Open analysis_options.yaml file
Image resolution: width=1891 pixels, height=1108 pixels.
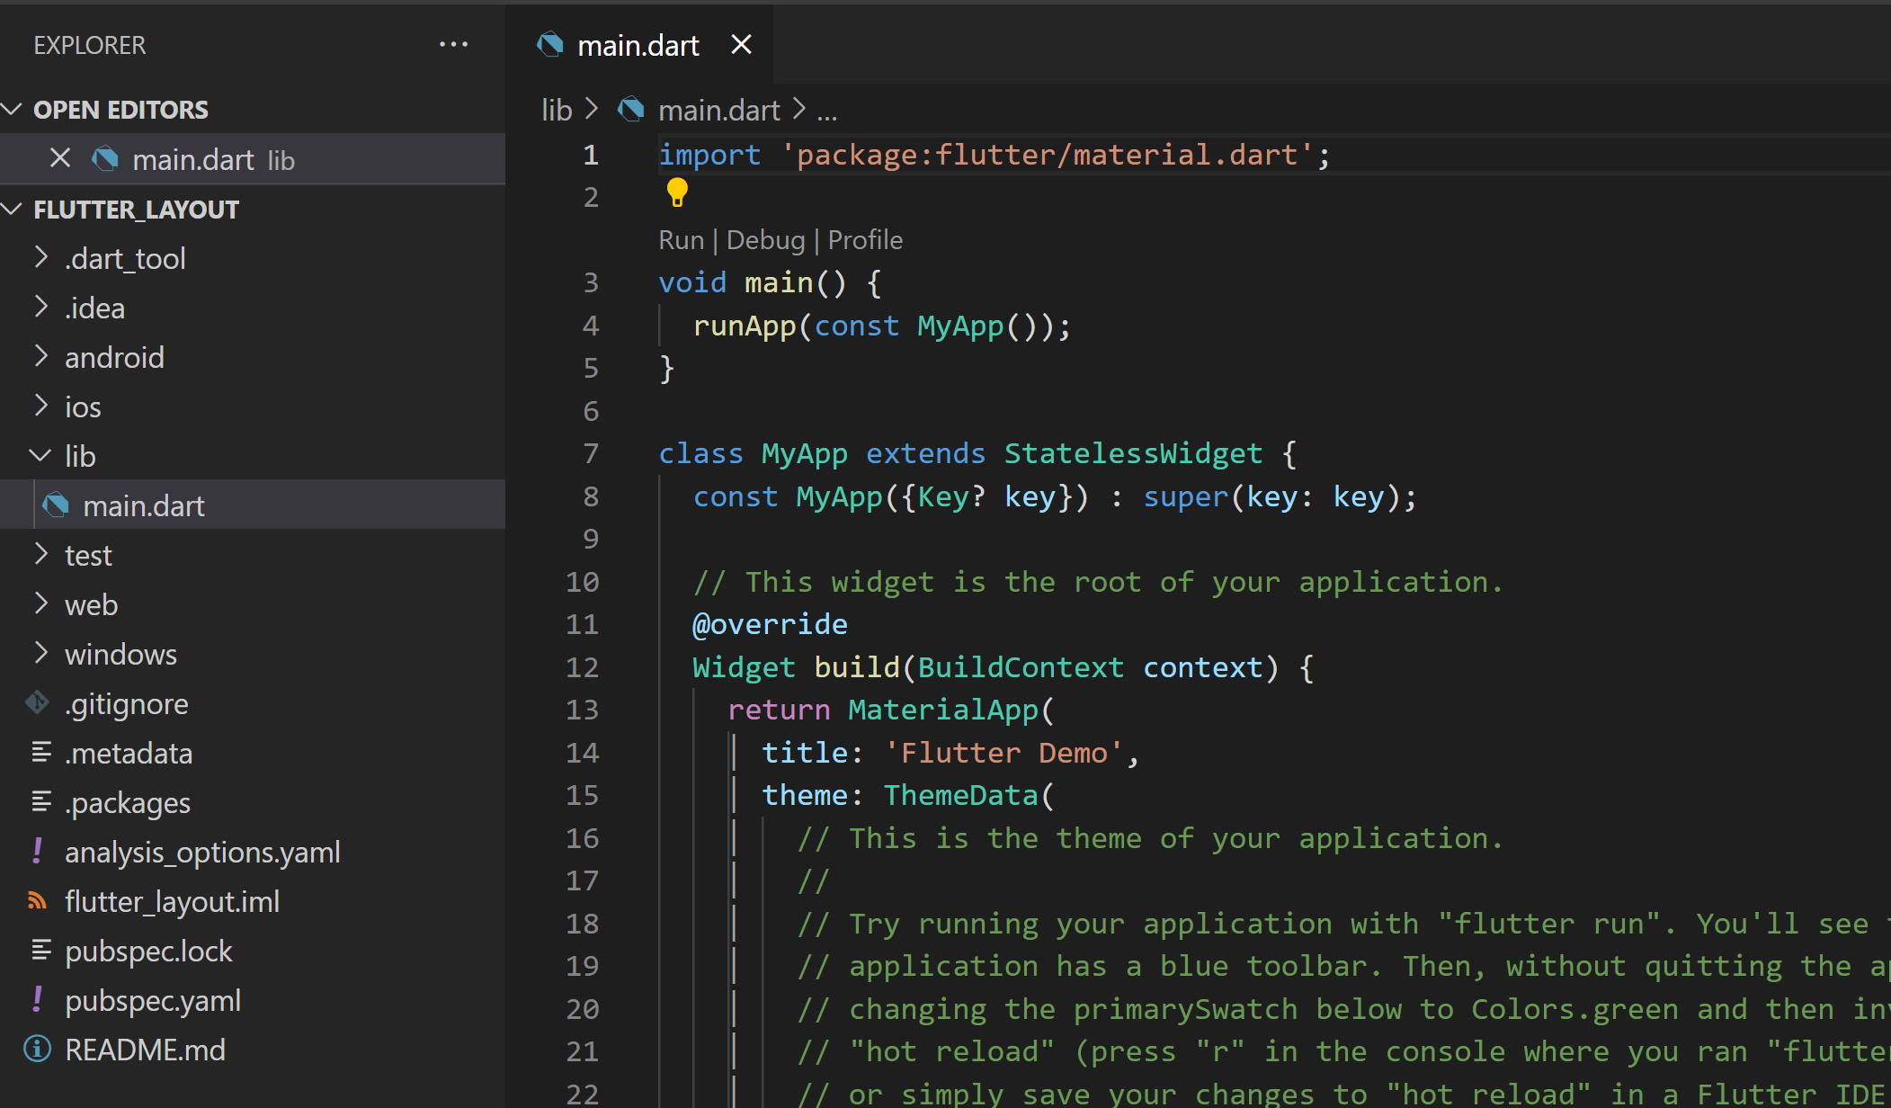[x=202, y=852]
